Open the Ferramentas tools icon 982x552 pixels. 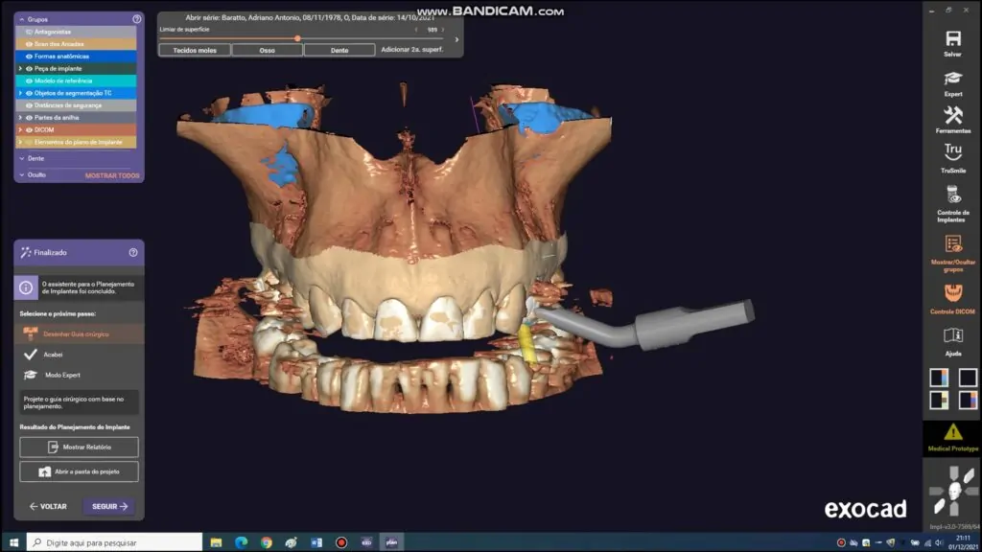(952, 116)
